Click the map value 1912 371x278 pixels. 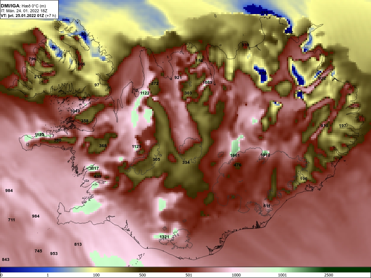tap(265, 155)
